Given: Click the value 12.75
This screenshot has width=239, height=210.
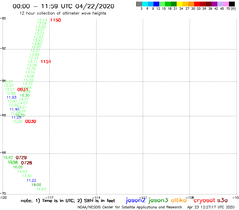Looking at the screenshot, I should coord(31,69).
